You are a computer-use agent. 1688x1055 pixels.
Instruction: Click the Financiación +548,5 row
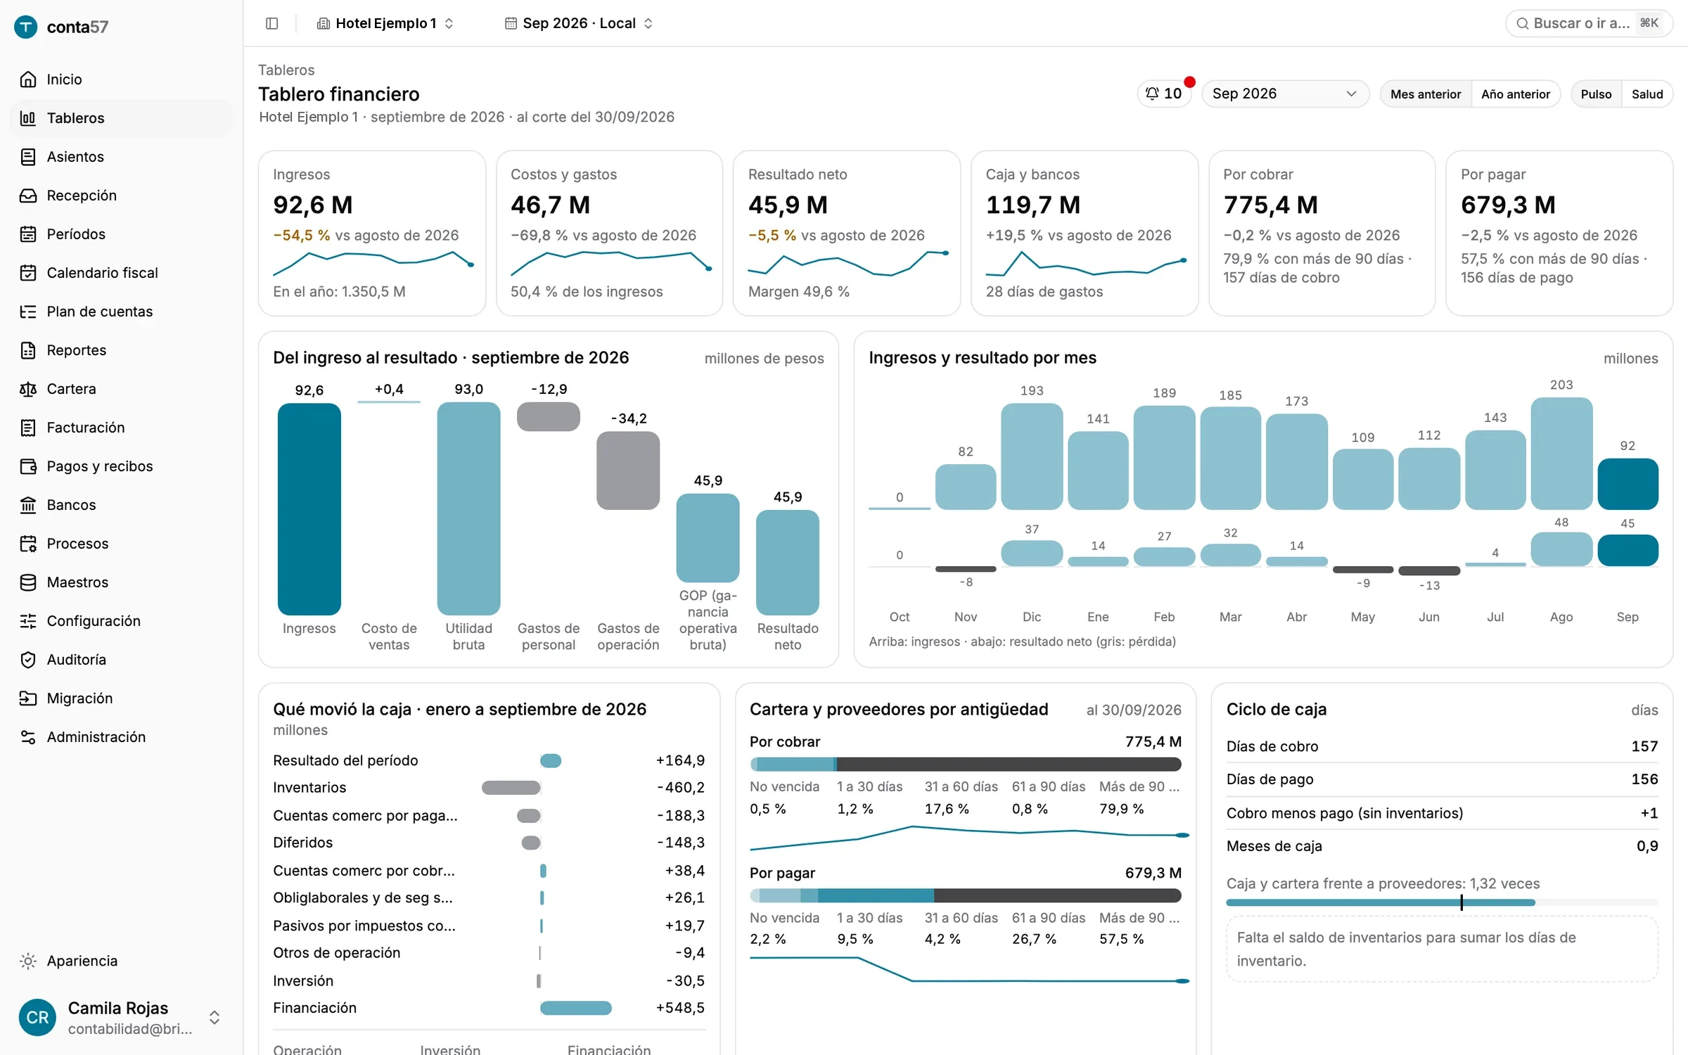point(489,1008)
